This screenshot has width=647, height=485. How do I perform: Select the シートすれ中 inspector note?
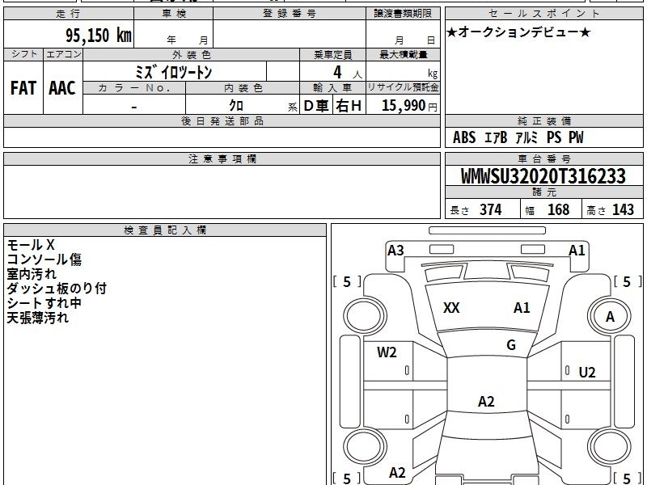click(x=44, y=303)
